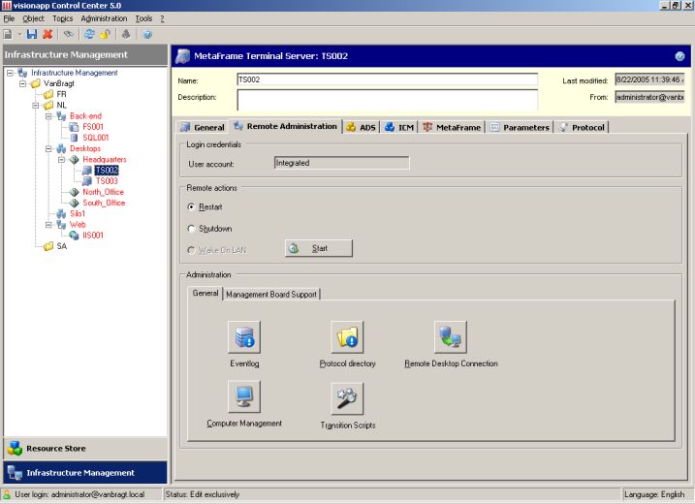Click the South_Office site icon
The width and height of the screenshot is (695, 504).
(74, 203)
